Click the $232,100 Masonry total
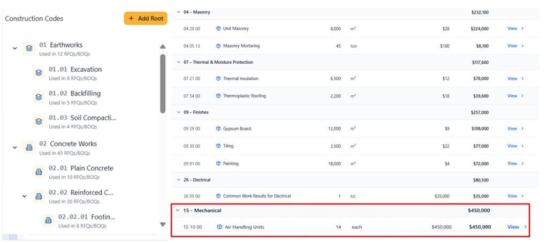This screenshot has height=243, width=548. [480, 12]
